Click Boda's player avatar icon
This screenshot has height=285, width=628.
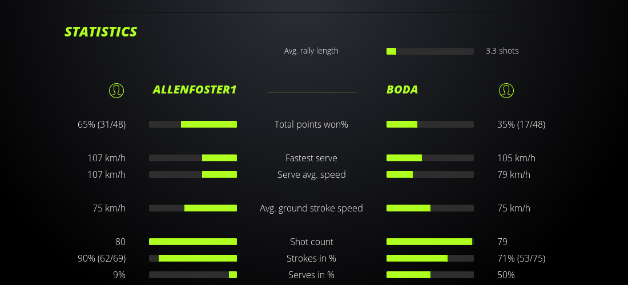pos(506,90)
